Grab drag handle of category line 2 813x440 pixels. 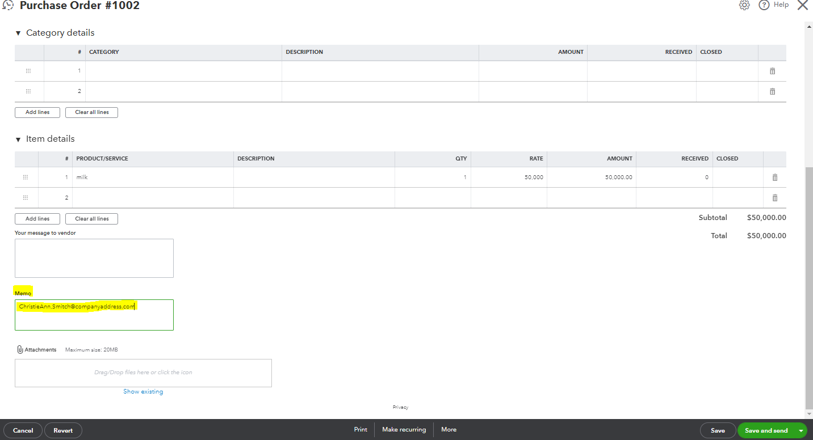coord(28,91)
